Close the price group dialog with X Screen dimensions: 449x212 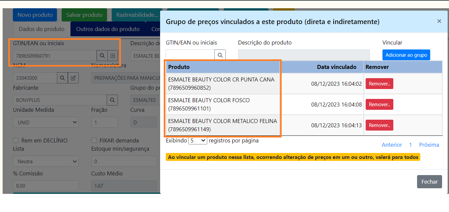click(x=439, y=21)
